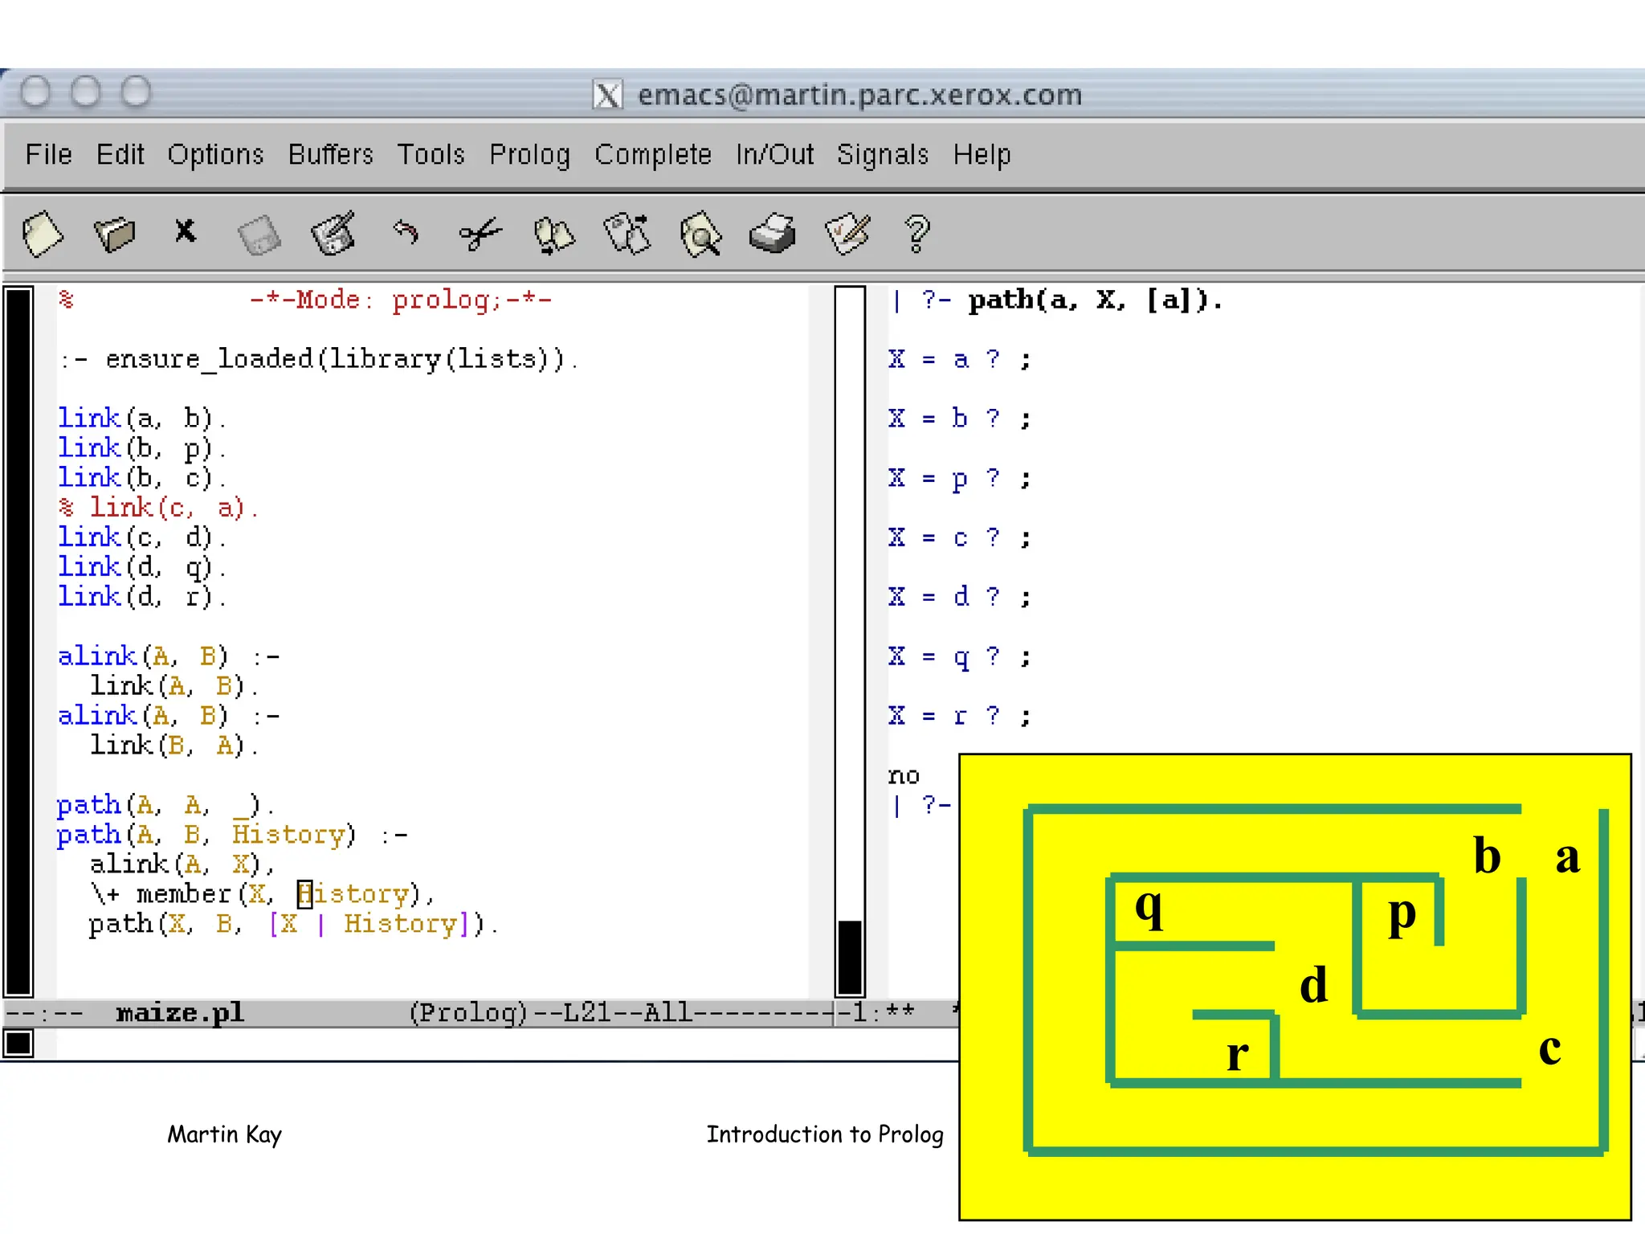Viewport: 1645px width, 1234px height.
Task: Click the right pane scrollbar thumb
Action: pos(850,958)
